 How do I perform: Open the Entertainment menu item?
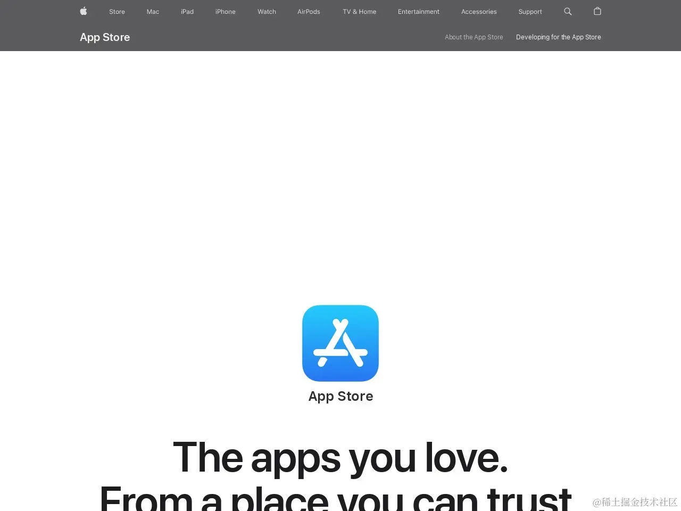click(x=419, y=12)
